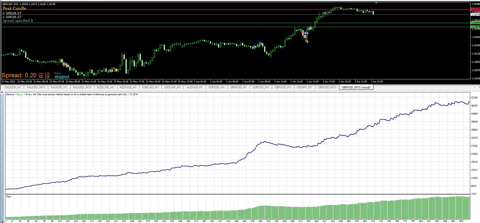480x223 pixels.
Task: Click the 'max: 0.20' spread value
Action: 44,73
